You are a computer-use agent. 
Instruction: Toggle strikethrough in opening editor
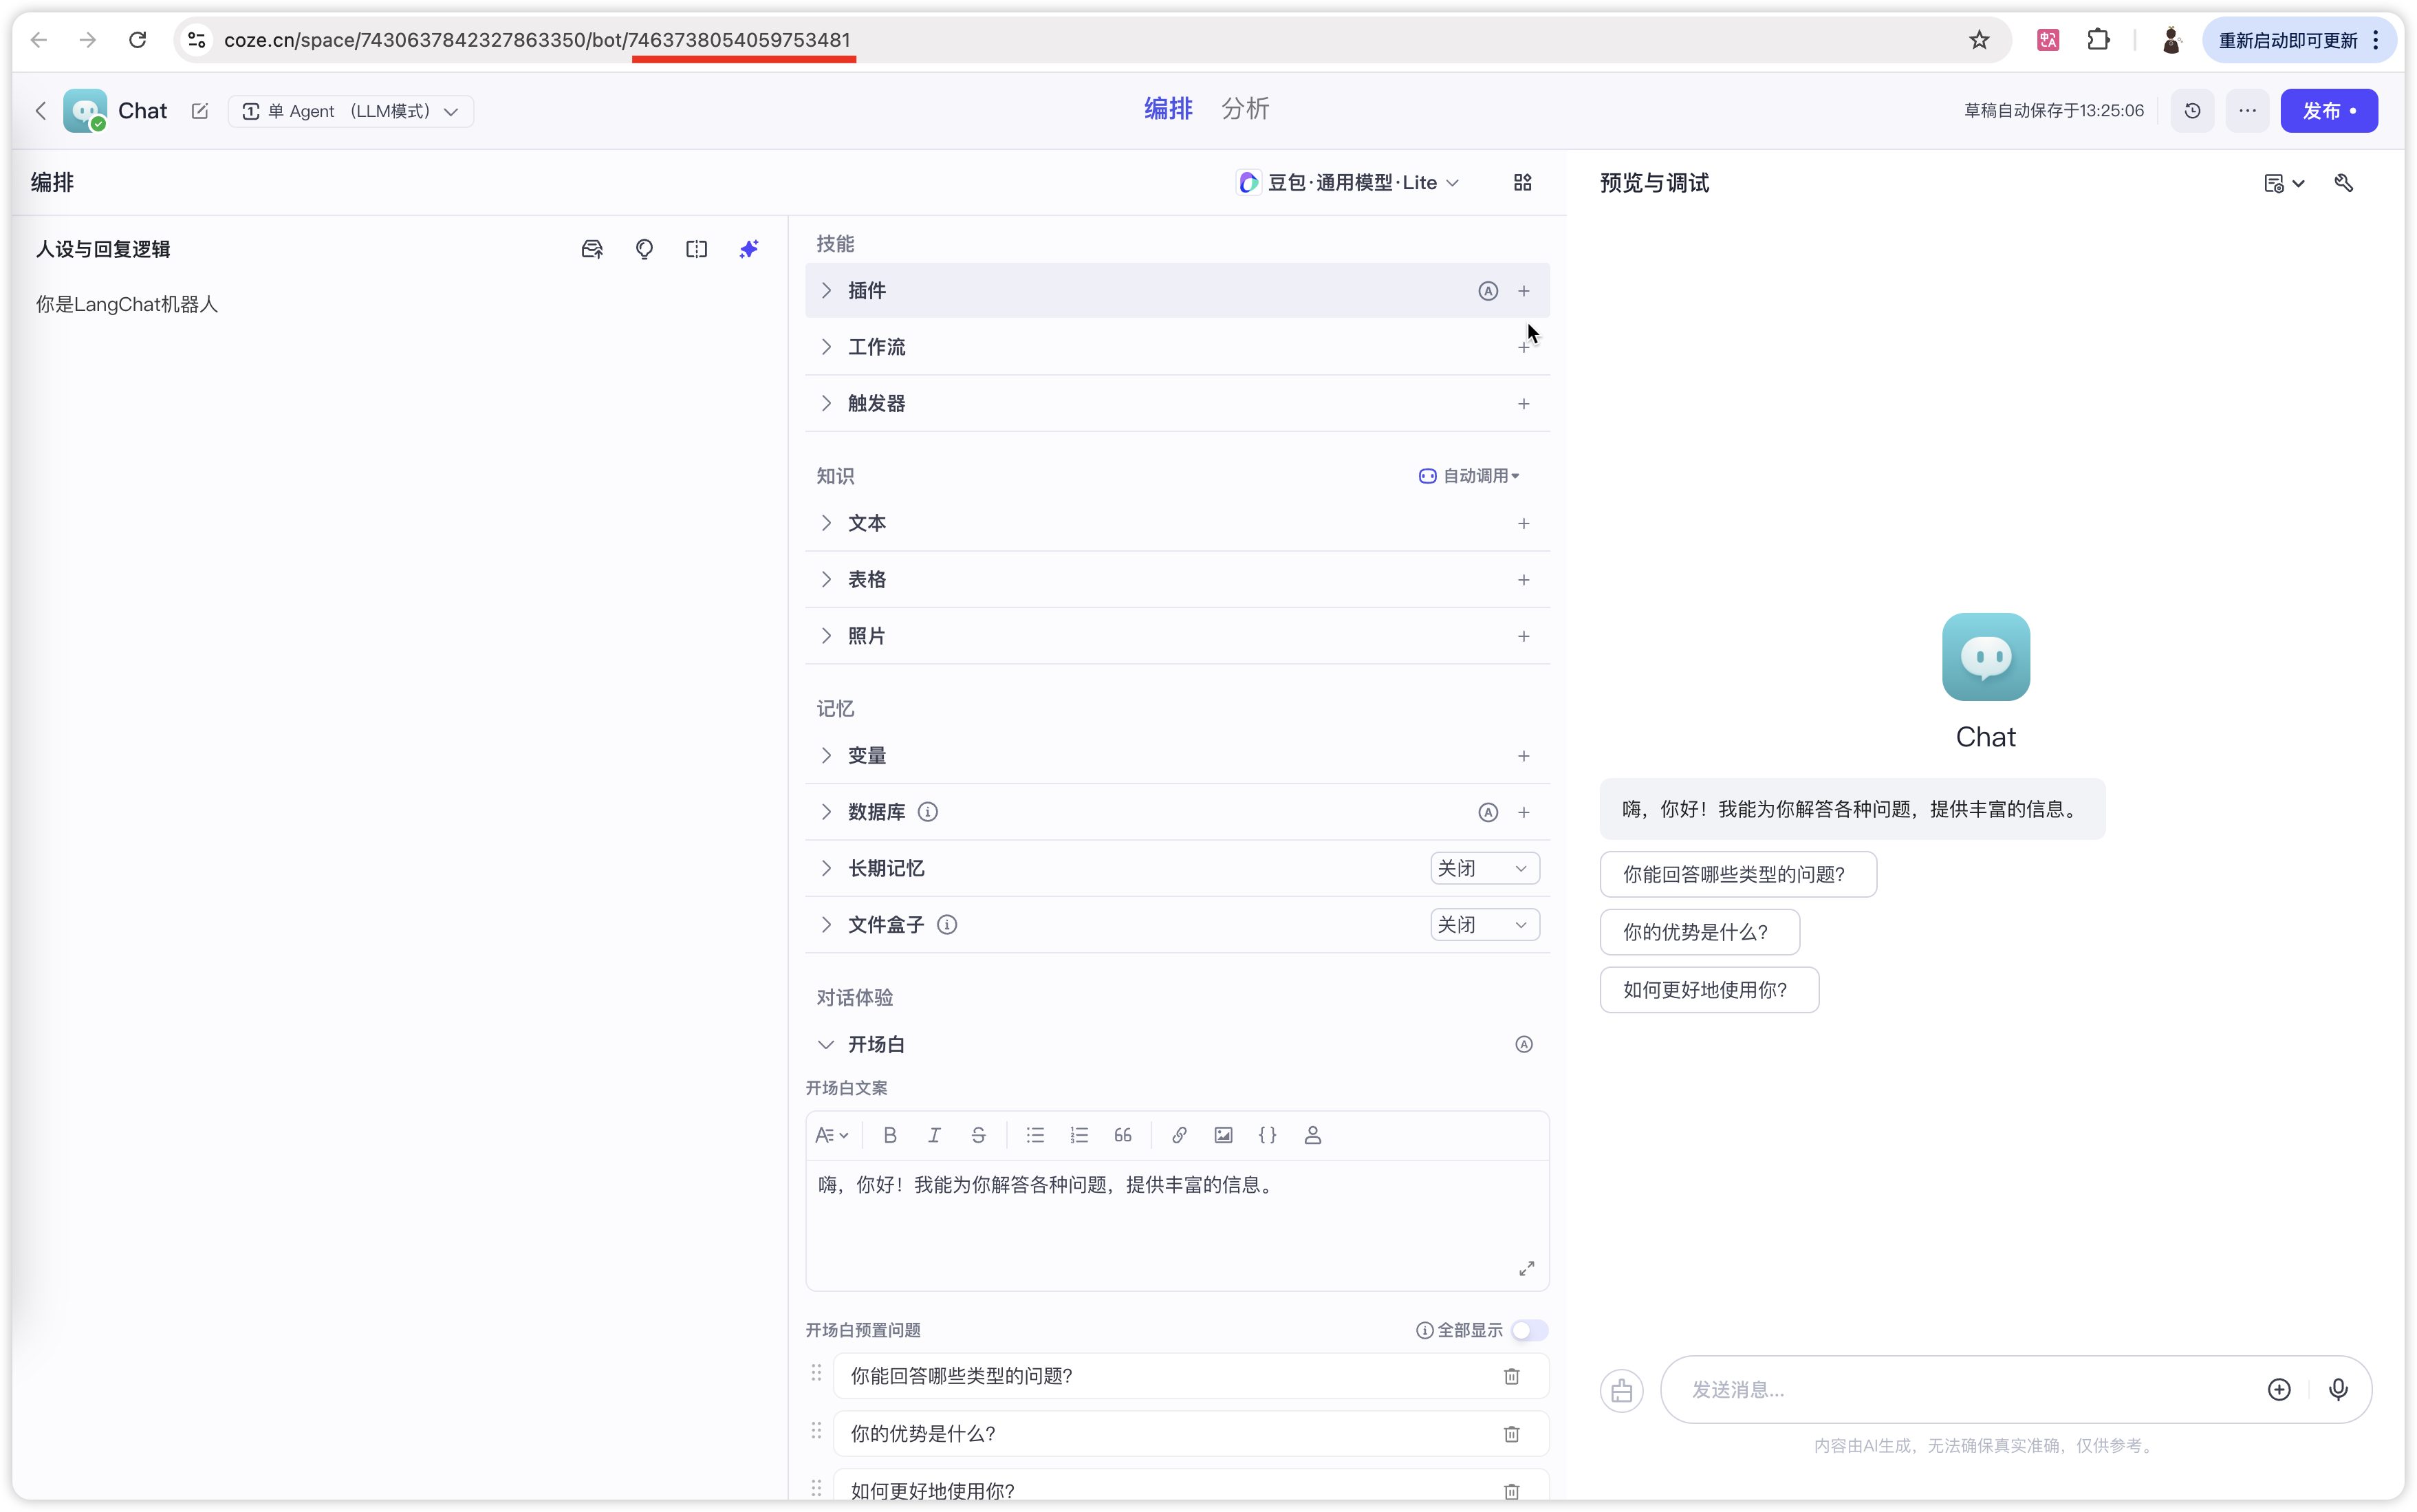[x=977, y=1135]
